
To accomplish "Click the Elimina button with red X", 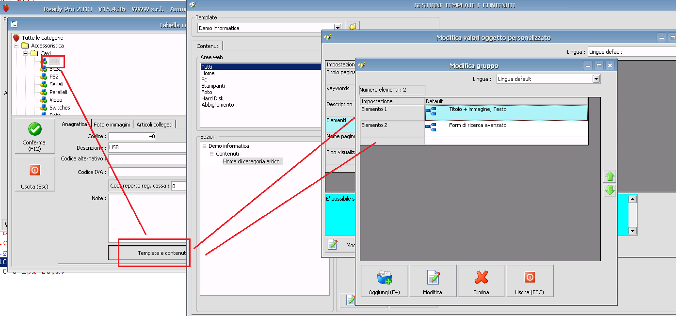I will pos(481,281).
